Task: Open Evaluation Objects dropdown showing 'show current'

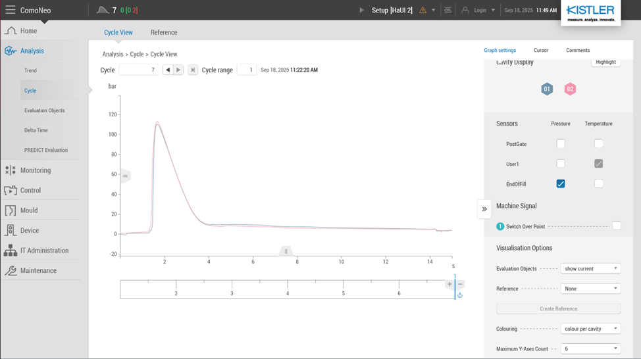Action: click(590, 268)
